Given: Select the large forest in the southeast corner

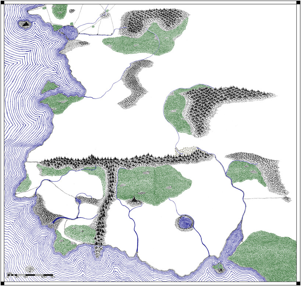Looking at the screenshot, I should pyautogui.click(x=267, y=256).
